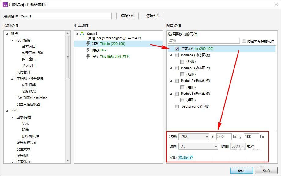Open the 移动 到达 dropdown
This screenshot has width=281, height=176.
[194, 137]
